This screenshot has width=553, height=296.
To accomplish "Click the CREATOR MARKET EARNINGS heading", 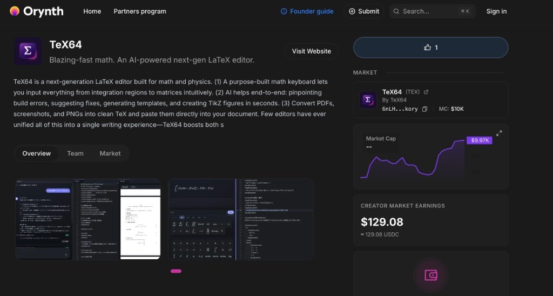I will click(x=403, y=206).
